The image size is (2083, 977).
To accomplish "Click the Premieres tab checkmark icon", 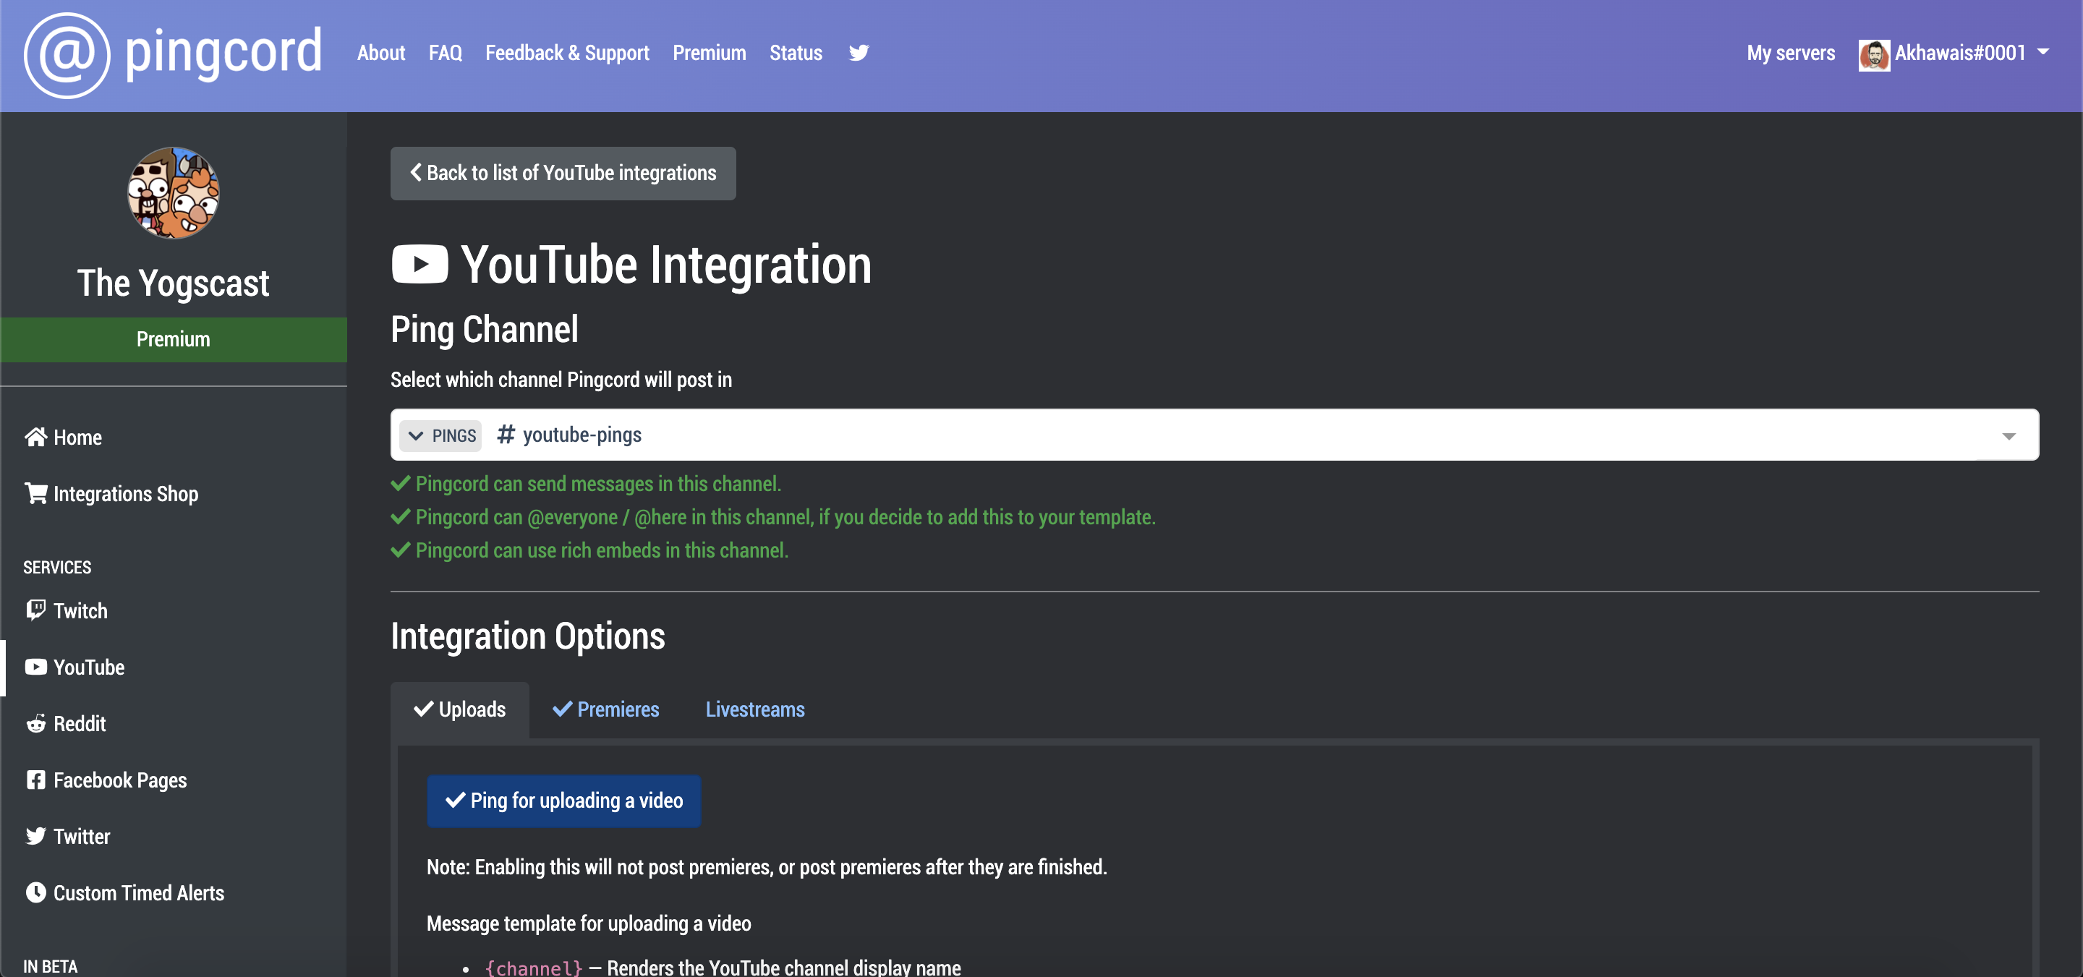I will 562,709.
